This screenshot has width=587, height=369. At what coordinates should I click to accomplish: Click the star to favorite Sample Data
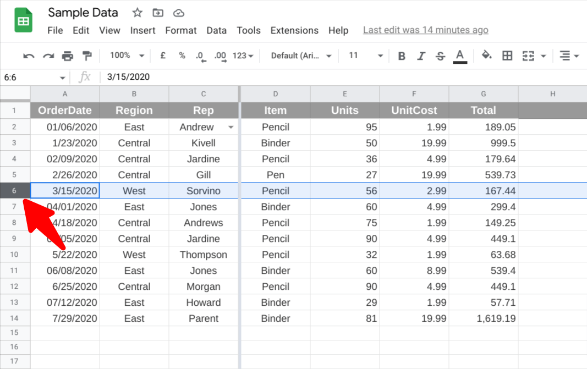click(x=136, y=12)
